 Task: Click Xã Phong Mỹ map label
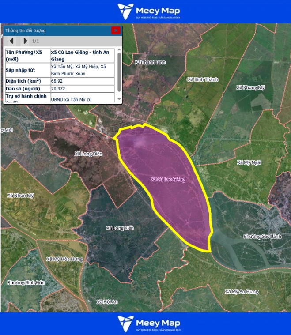coord(250,87)
